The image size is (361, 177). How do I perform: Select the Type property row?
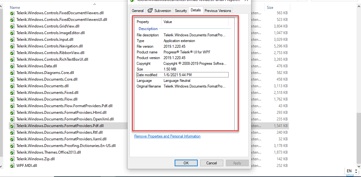(182, 41)
